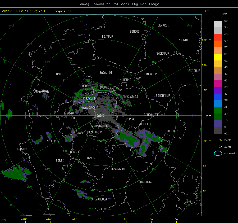Click the SINDHANUR city label

(163, 96)
